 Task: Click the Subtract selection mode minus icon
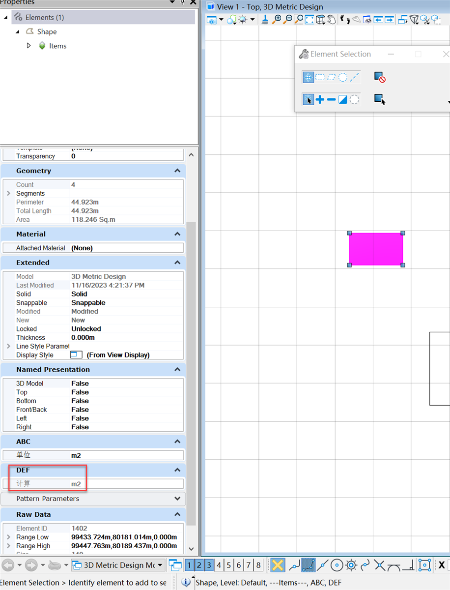331,100
